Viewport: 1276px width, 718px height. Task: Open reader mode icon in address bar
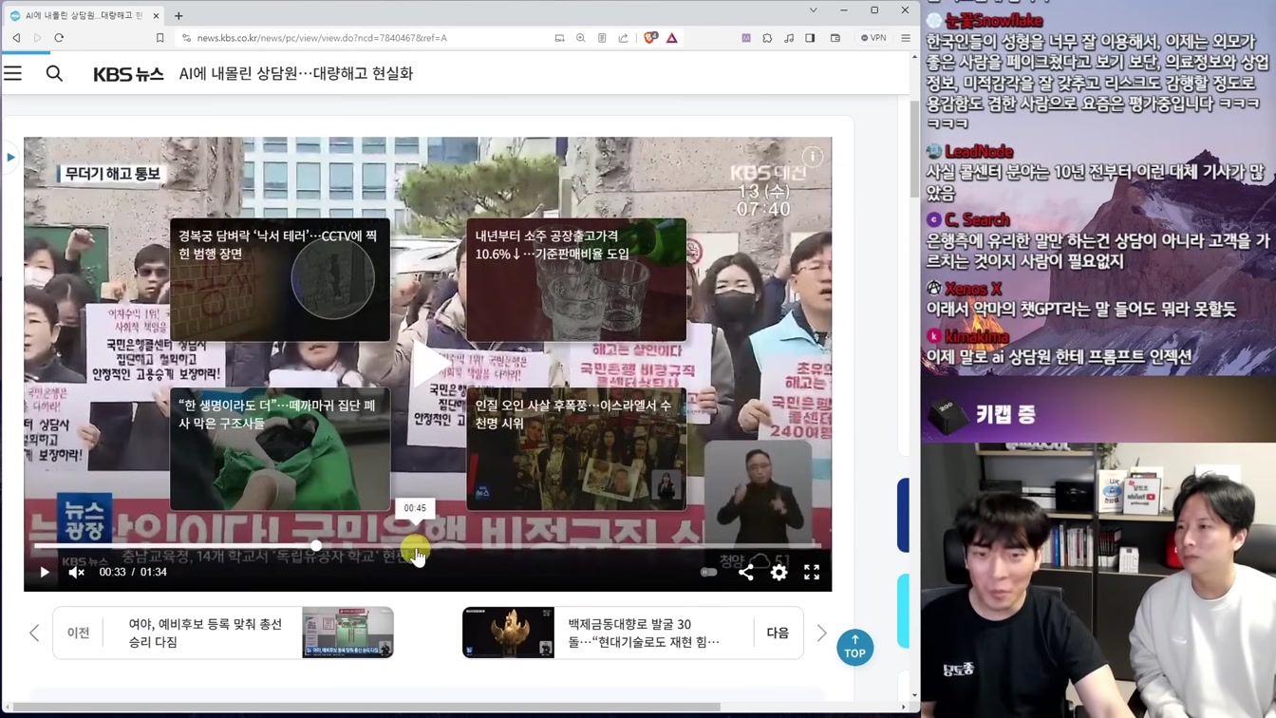602,38
